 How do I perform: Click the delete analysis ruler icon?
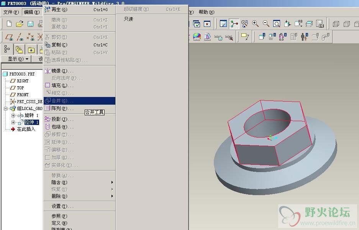coord(229,37)
